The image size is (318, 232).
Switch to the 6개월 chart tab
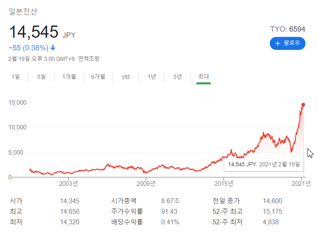coord(98,77)
